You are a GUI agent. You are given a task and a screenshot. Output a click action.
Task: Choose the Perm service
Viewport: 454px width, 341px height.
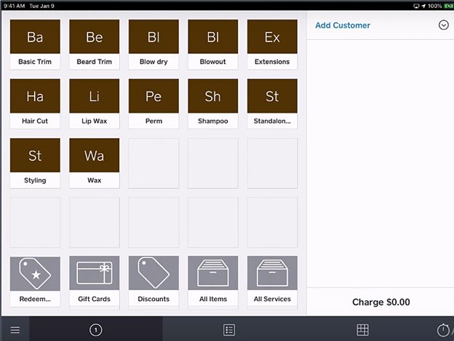154,103
